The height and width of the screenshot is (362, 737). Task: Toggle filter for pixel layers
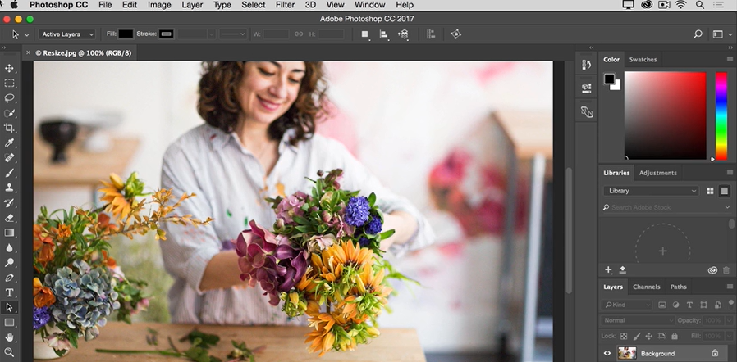point(662,305)
